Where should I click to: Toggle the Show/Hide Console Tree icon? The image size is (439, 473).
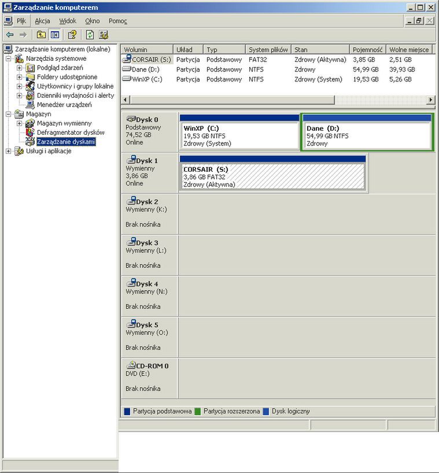click(54, 35)
